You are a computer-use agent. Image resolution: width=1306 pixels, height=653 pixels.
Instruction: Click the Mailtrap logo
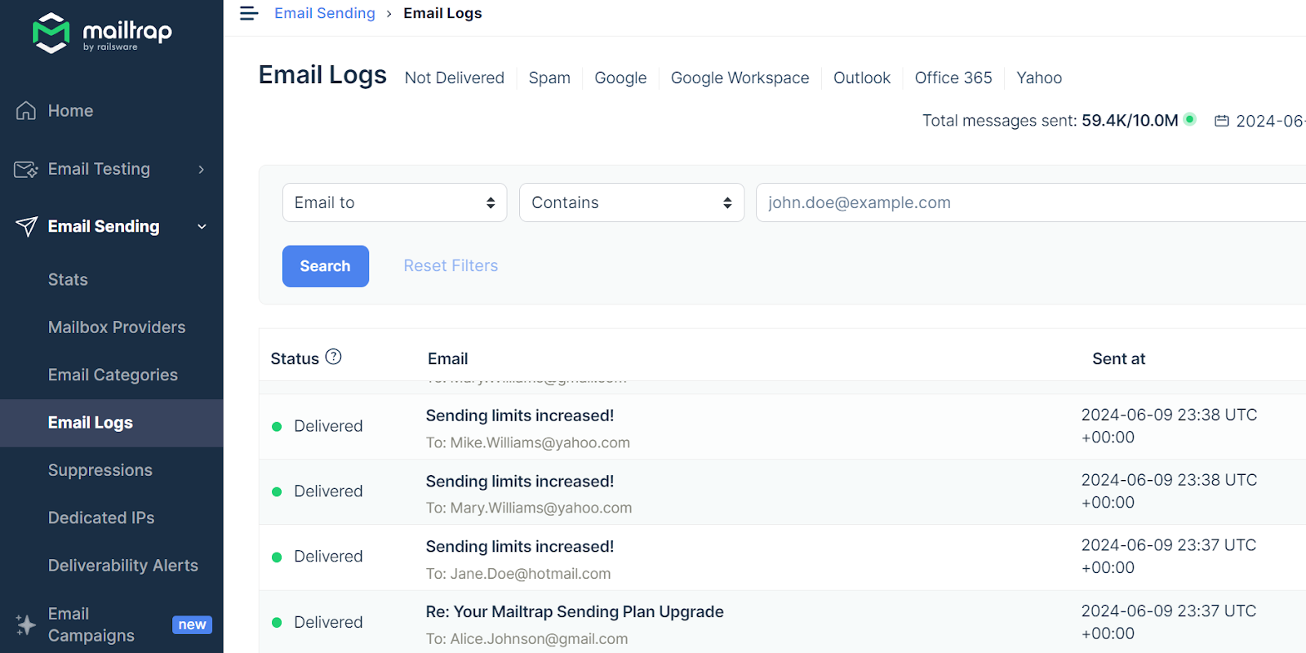pos(101,33)
